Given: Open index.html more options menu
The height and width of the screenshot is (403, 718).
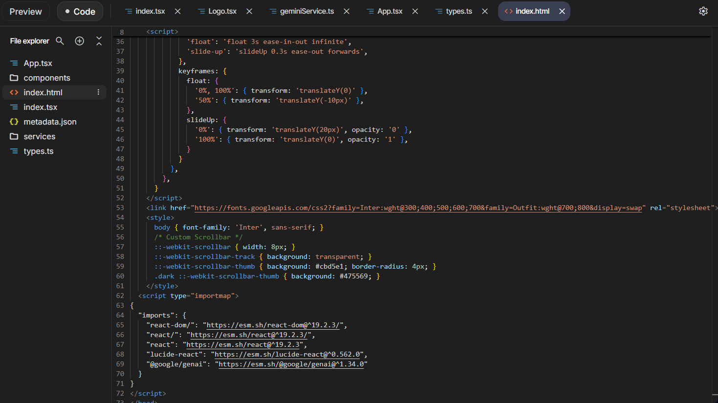Looking at the screenshot, I should pos(98,92).
